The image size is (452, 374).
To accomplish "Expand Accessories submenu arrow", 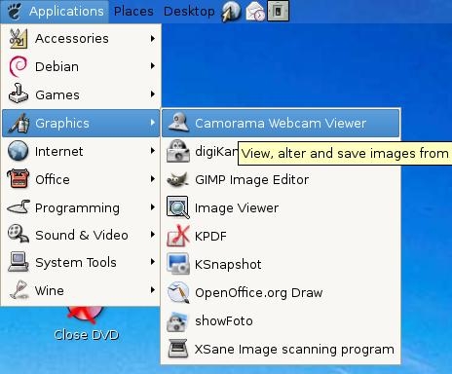I will (153, 38).
